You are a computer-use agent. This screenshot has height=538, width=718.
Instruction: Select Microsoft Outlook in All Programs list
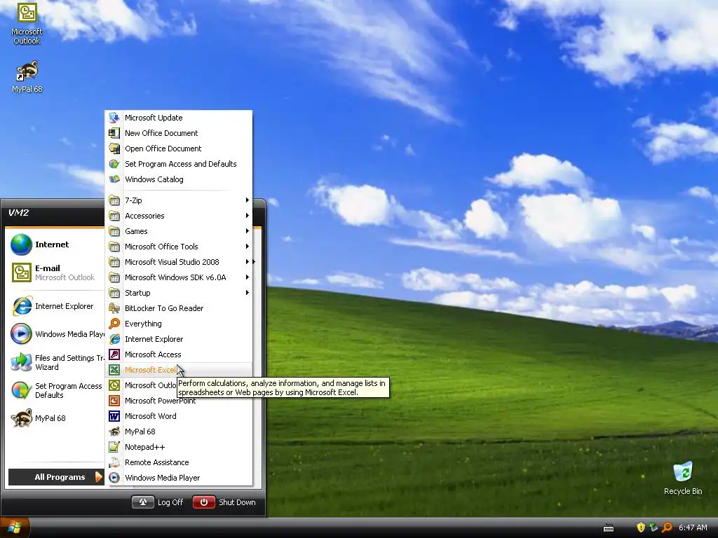coord(179,385)
